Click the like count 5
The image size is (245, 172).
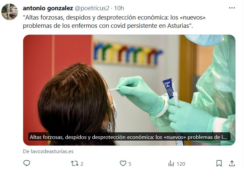pyautogui.click(x=130, y=164)
